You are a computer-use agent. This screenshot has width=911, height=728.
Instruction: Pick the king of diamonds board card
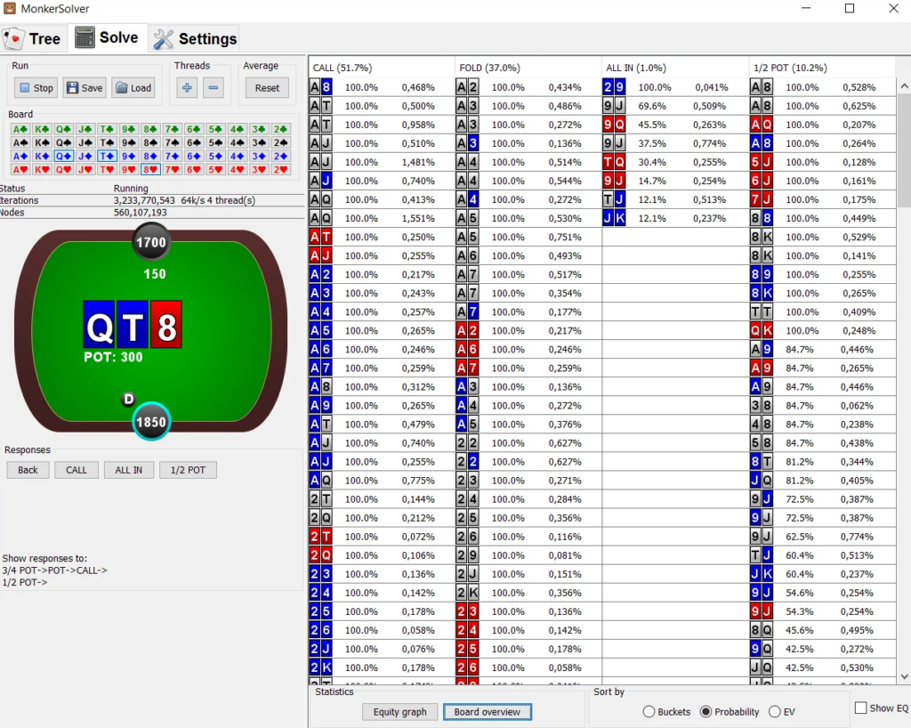click(41, 156)
